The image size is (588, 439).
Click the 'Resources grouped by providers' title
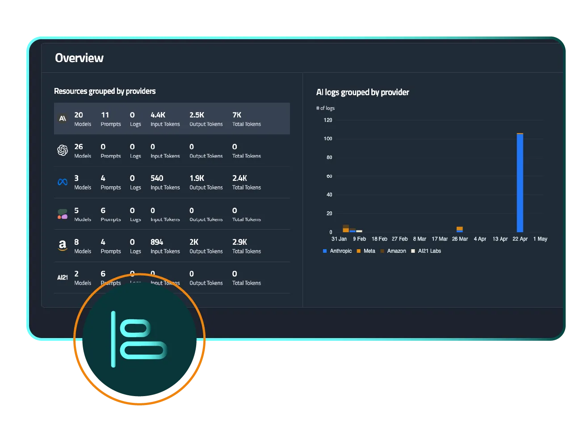click(105, 91)
